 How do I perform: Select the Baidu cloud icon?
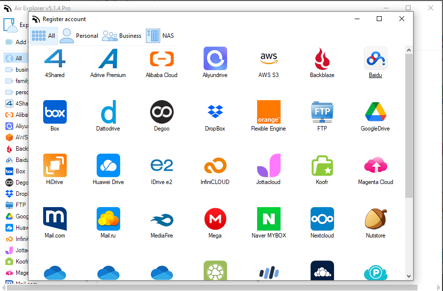coord(375,63)
